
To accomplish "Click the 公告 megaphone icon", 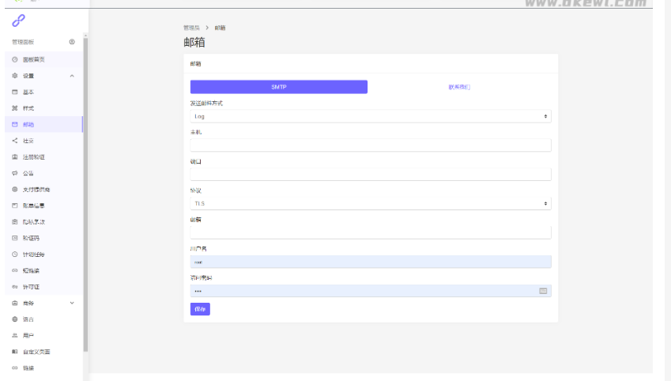I will point(15,173).
